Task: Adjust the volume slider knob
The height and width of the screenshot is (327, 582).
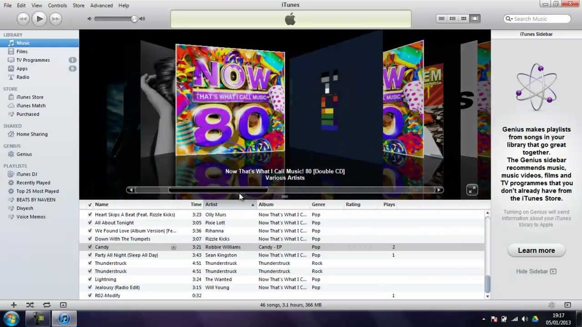Action: (x=134, y=19)
